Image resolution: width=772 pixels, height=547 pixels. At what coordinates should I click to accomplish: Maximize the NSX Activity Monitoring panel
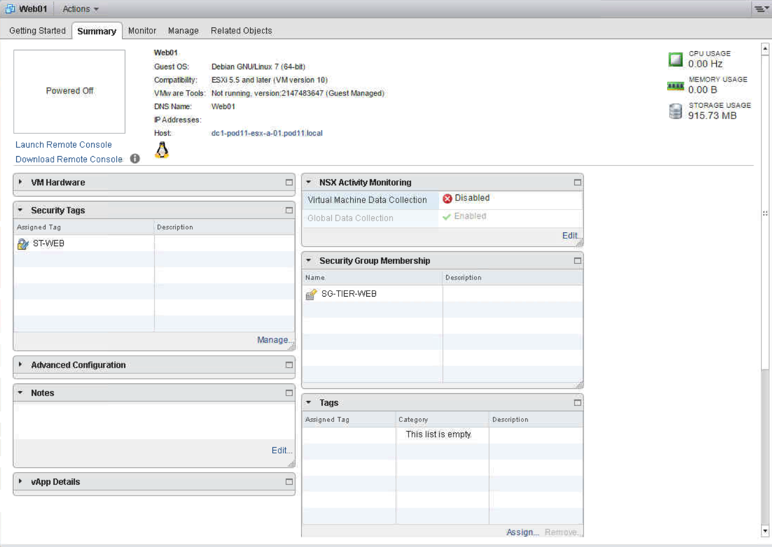(x=577, y=183)
